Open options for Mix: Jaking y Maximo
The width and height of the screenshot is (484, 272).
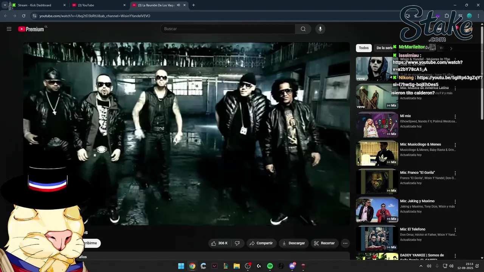click(x=455, y=202)
